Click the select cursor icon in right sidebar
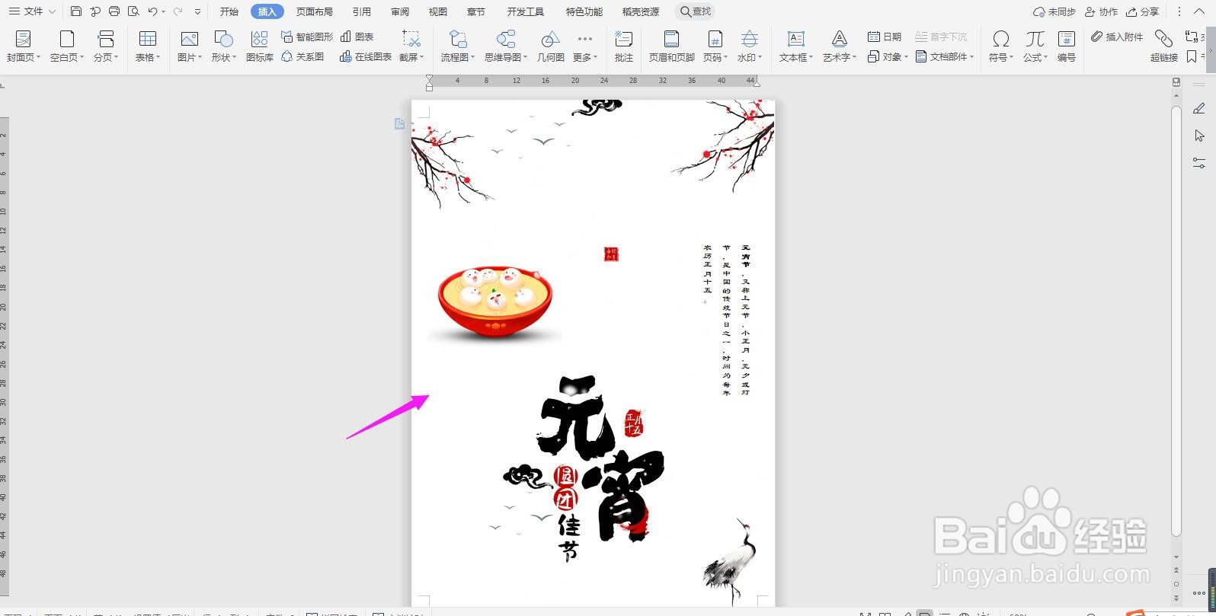Image resolution: width=1216 pixels, height=616 pixels. click(x=1199, y=136)
